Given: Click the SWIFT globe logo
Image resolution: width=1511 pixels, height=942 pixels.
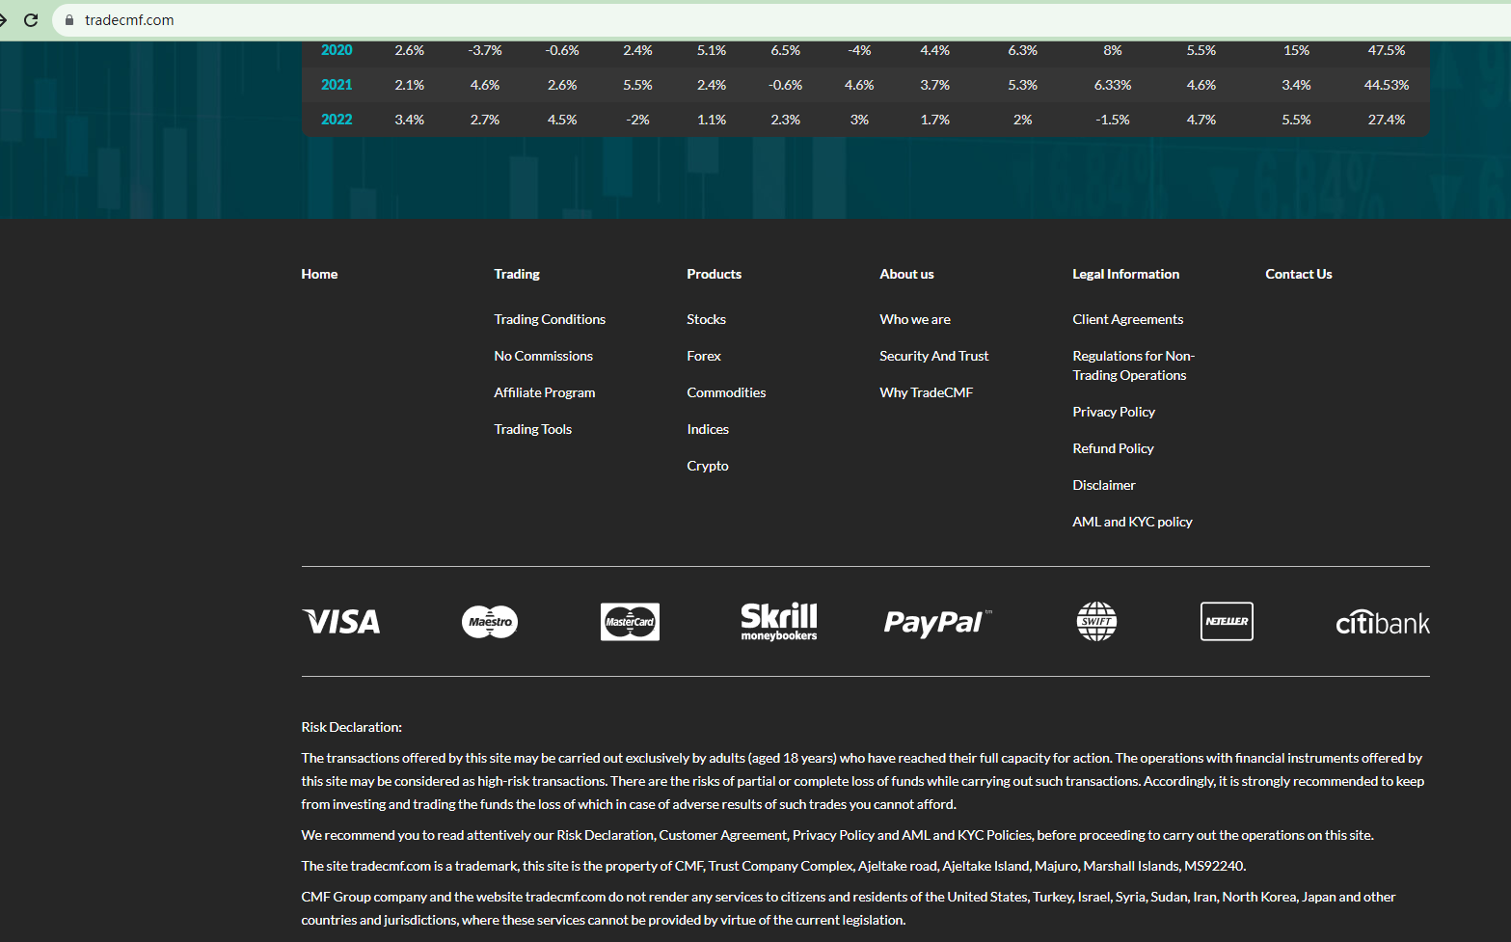Looking at the screenshot, I should click(x=1096, y=622).
